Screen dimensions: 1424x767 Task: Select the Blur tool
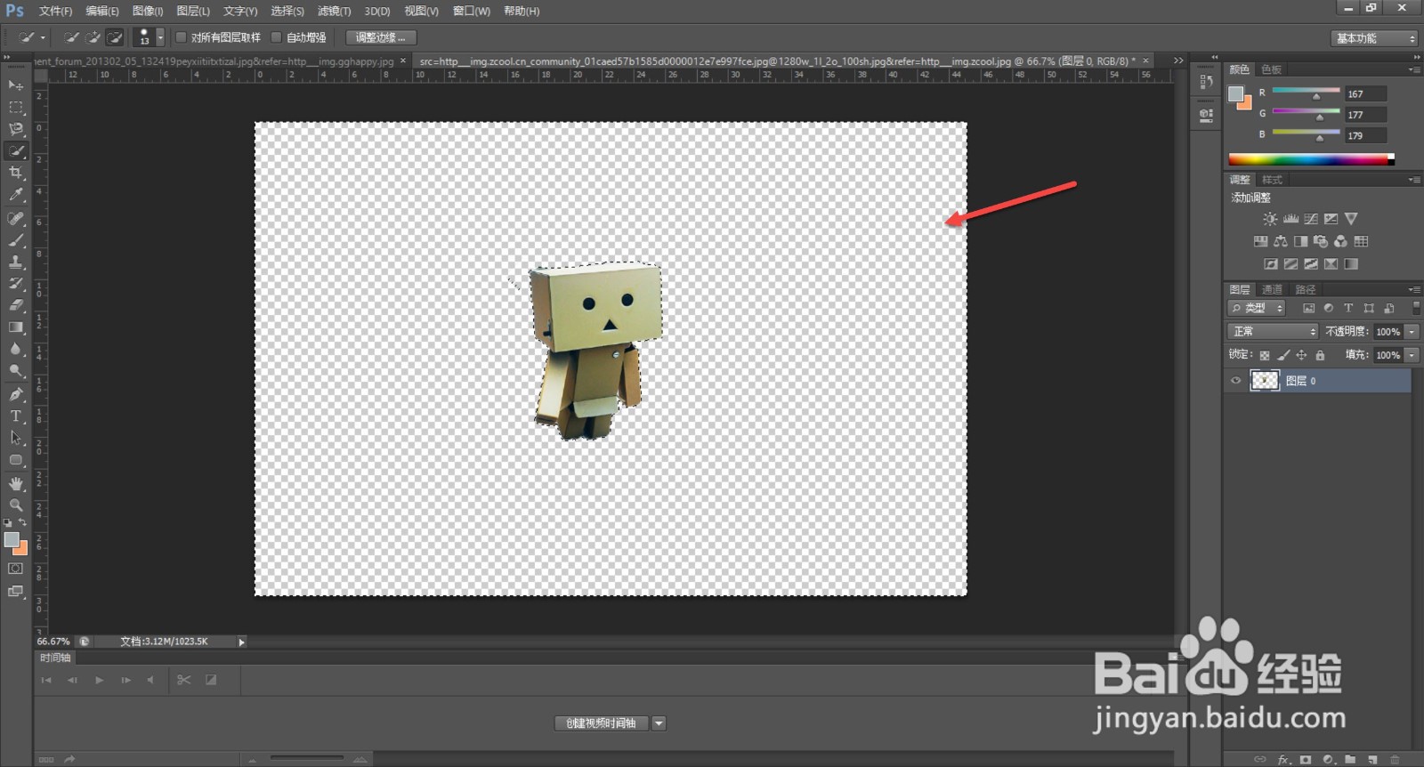16,349
